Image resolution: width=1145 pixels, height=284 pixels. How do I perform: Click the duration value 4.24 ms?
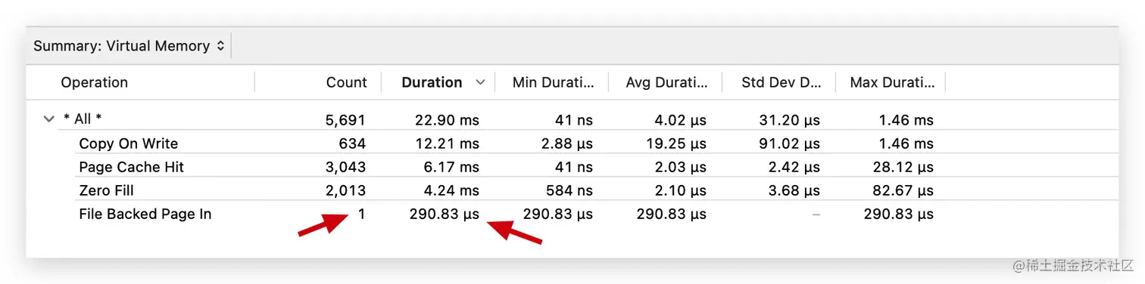(451, 190)
